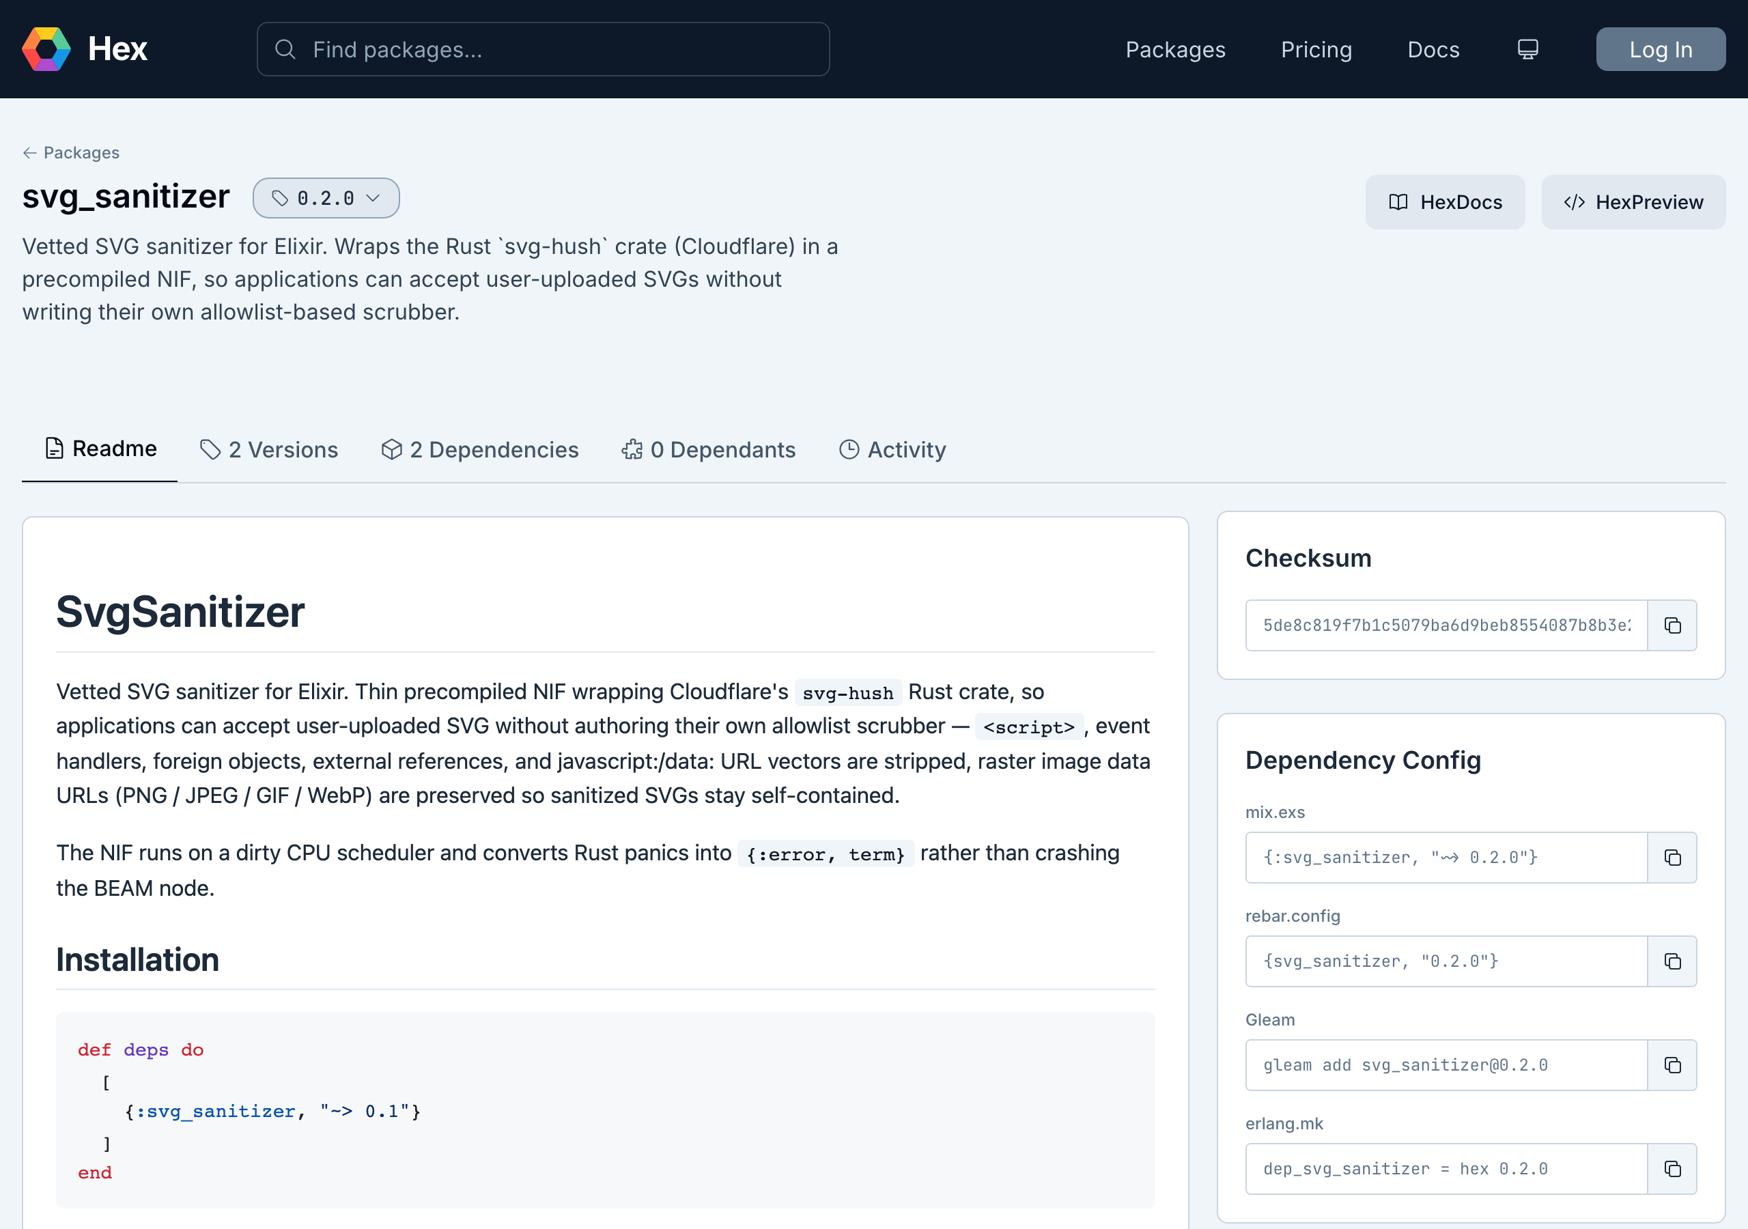Open the 0 Dependants tab
The width and height of the screenshot is (1748, 1229).
click(708, 450)
